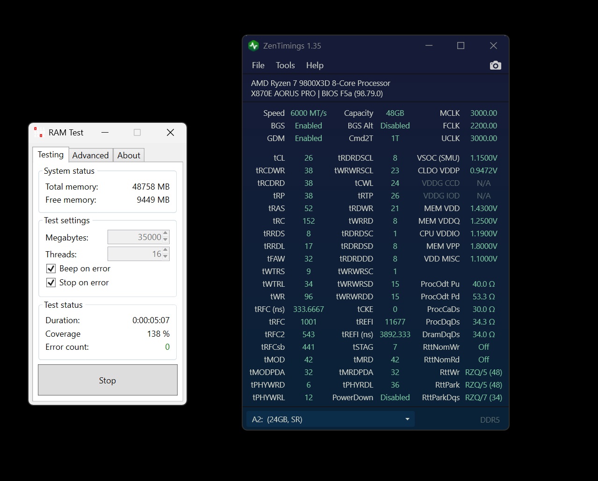598x481 pixels.
Task: Click the ProcOdt Pu 40.0 Ω value
Action: pos(483,284)
